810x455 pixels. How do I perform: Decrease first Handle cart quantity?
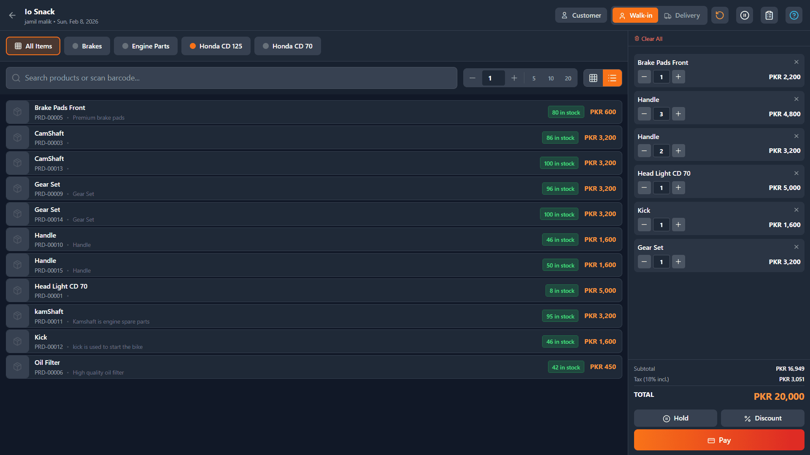coord(644,114)
